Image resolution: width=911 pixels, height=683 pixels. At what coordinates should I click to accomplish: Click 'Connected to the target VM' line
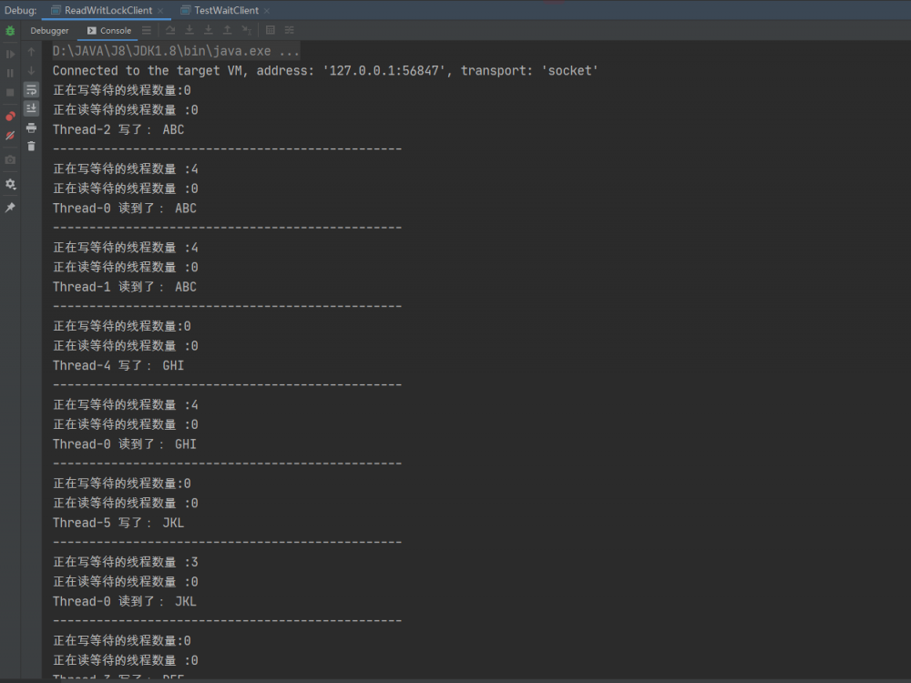[x=325, y=71]
